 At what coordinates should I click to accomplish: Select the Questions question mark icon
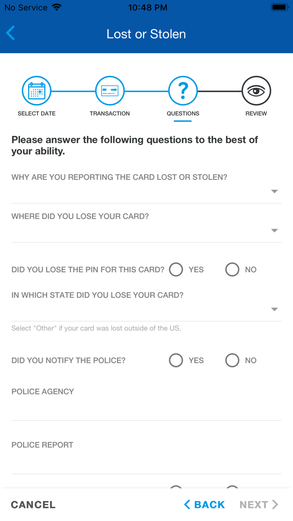[183, 90]
